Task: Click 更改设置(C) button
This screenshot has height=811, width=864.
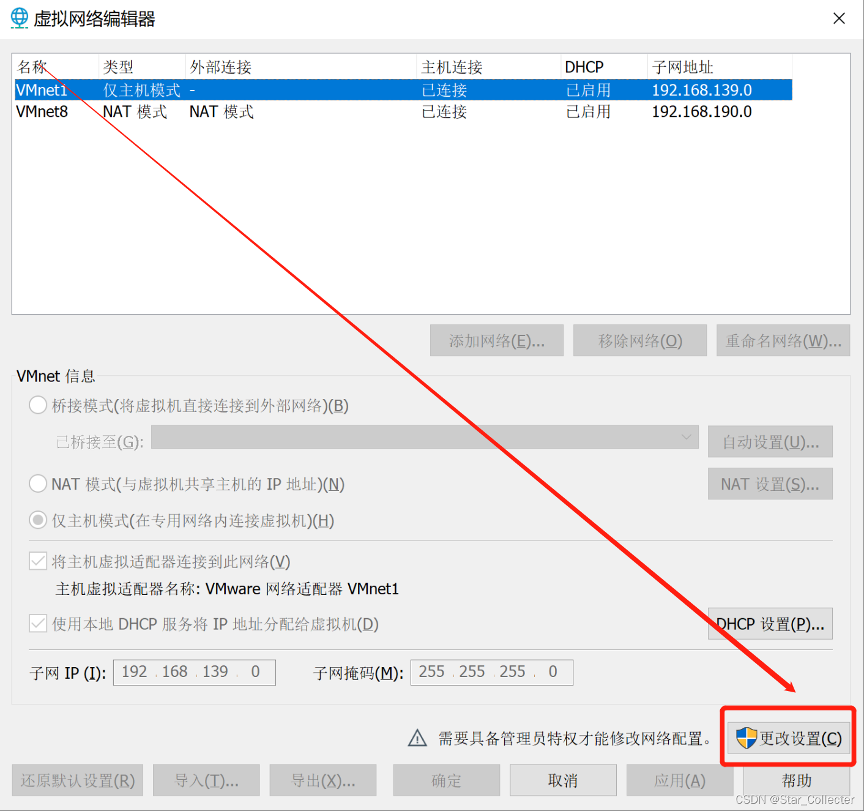Action: tap(789, 738)
